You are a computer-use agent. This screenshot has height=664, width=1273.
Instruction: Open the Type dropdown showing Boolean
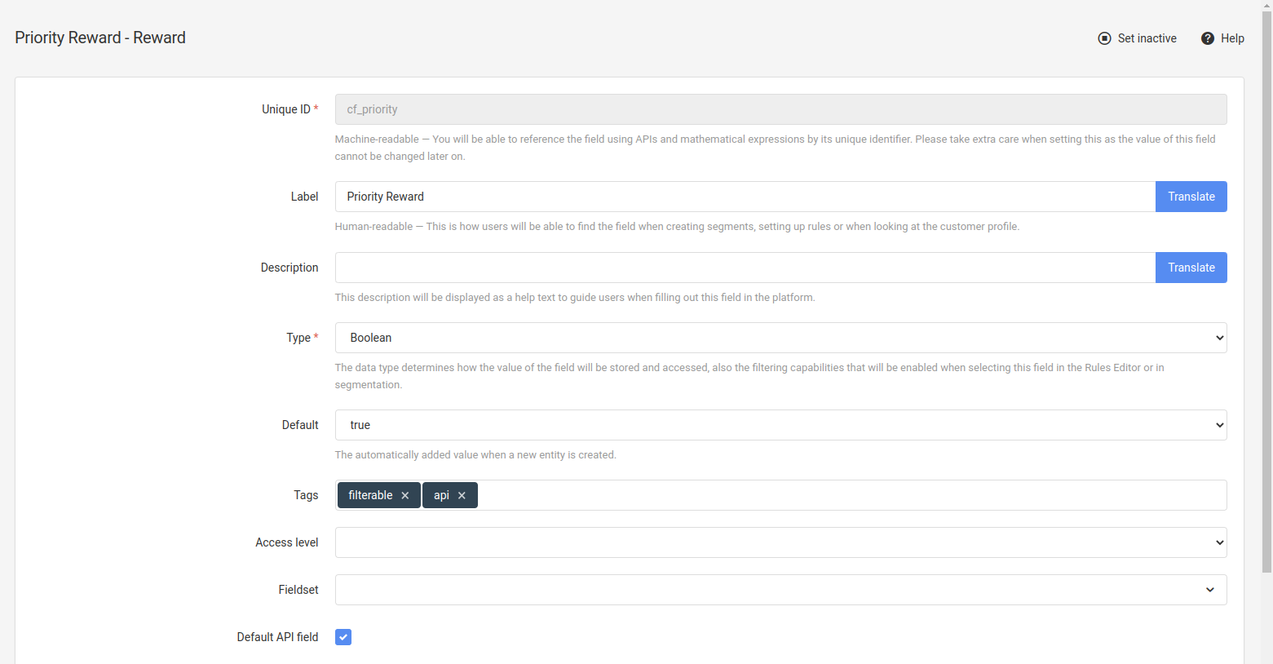(x=780, y=338)
